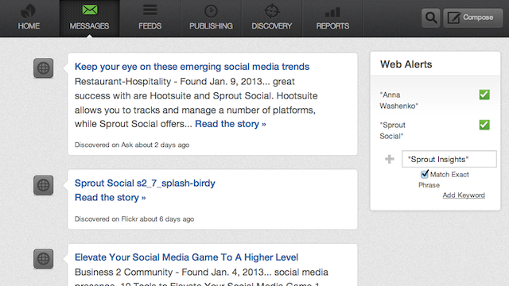509x286 pixels.
Task: Go to the Feeds tab
Action: 150,18
